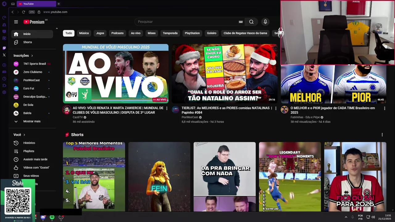
Task: Play the AO VIVO Mundial de Vôlei thumbnail
Action: click(x=116, y=73)
